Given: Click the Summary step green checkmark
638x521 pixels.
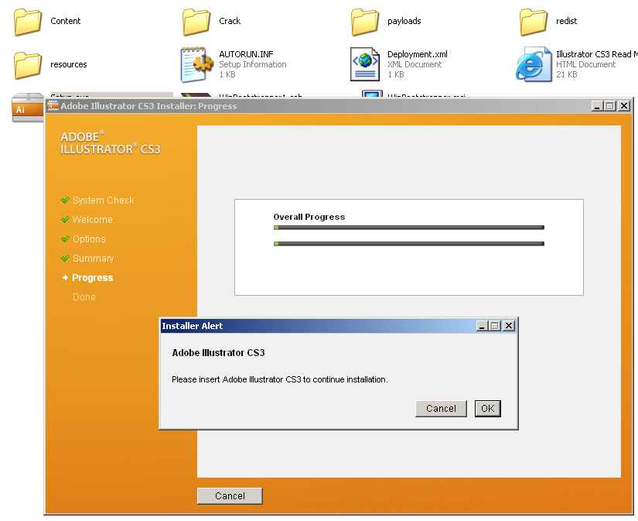Looking at the screenshot, I should (65, 259).
